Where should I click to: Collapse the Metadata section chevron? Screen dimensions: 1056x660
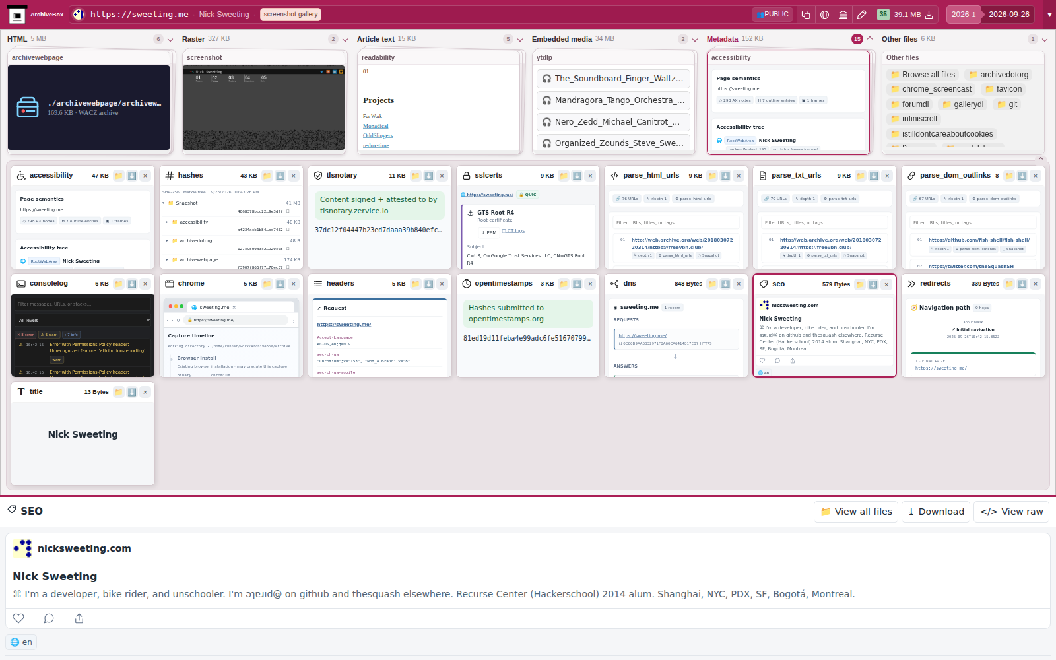pyautogui.click(x=870, y=39)
